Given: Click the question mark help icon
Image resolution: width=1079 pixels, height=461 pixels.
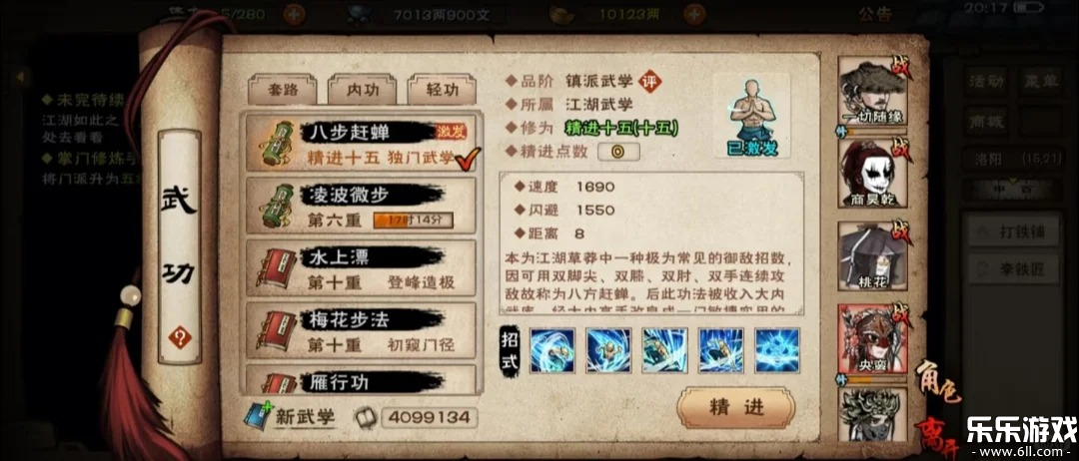Looking at the screenshot, I should [180, 338].
